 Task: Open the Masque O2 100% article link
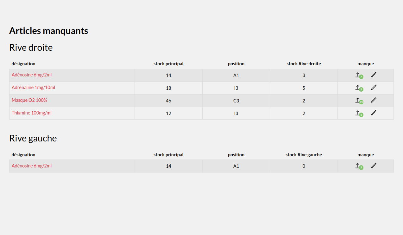29,100
